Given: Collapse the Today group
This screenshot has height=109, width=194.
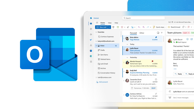Looking at the screenshot, I should pyautogui.click(x=127, y=44).
